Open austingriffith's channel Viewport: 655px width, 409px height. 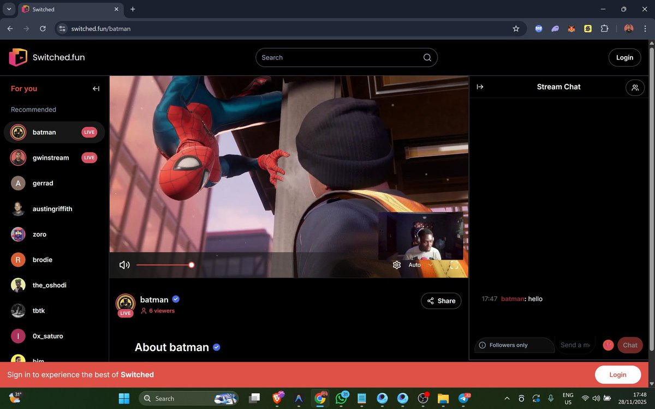coord(54,209)
